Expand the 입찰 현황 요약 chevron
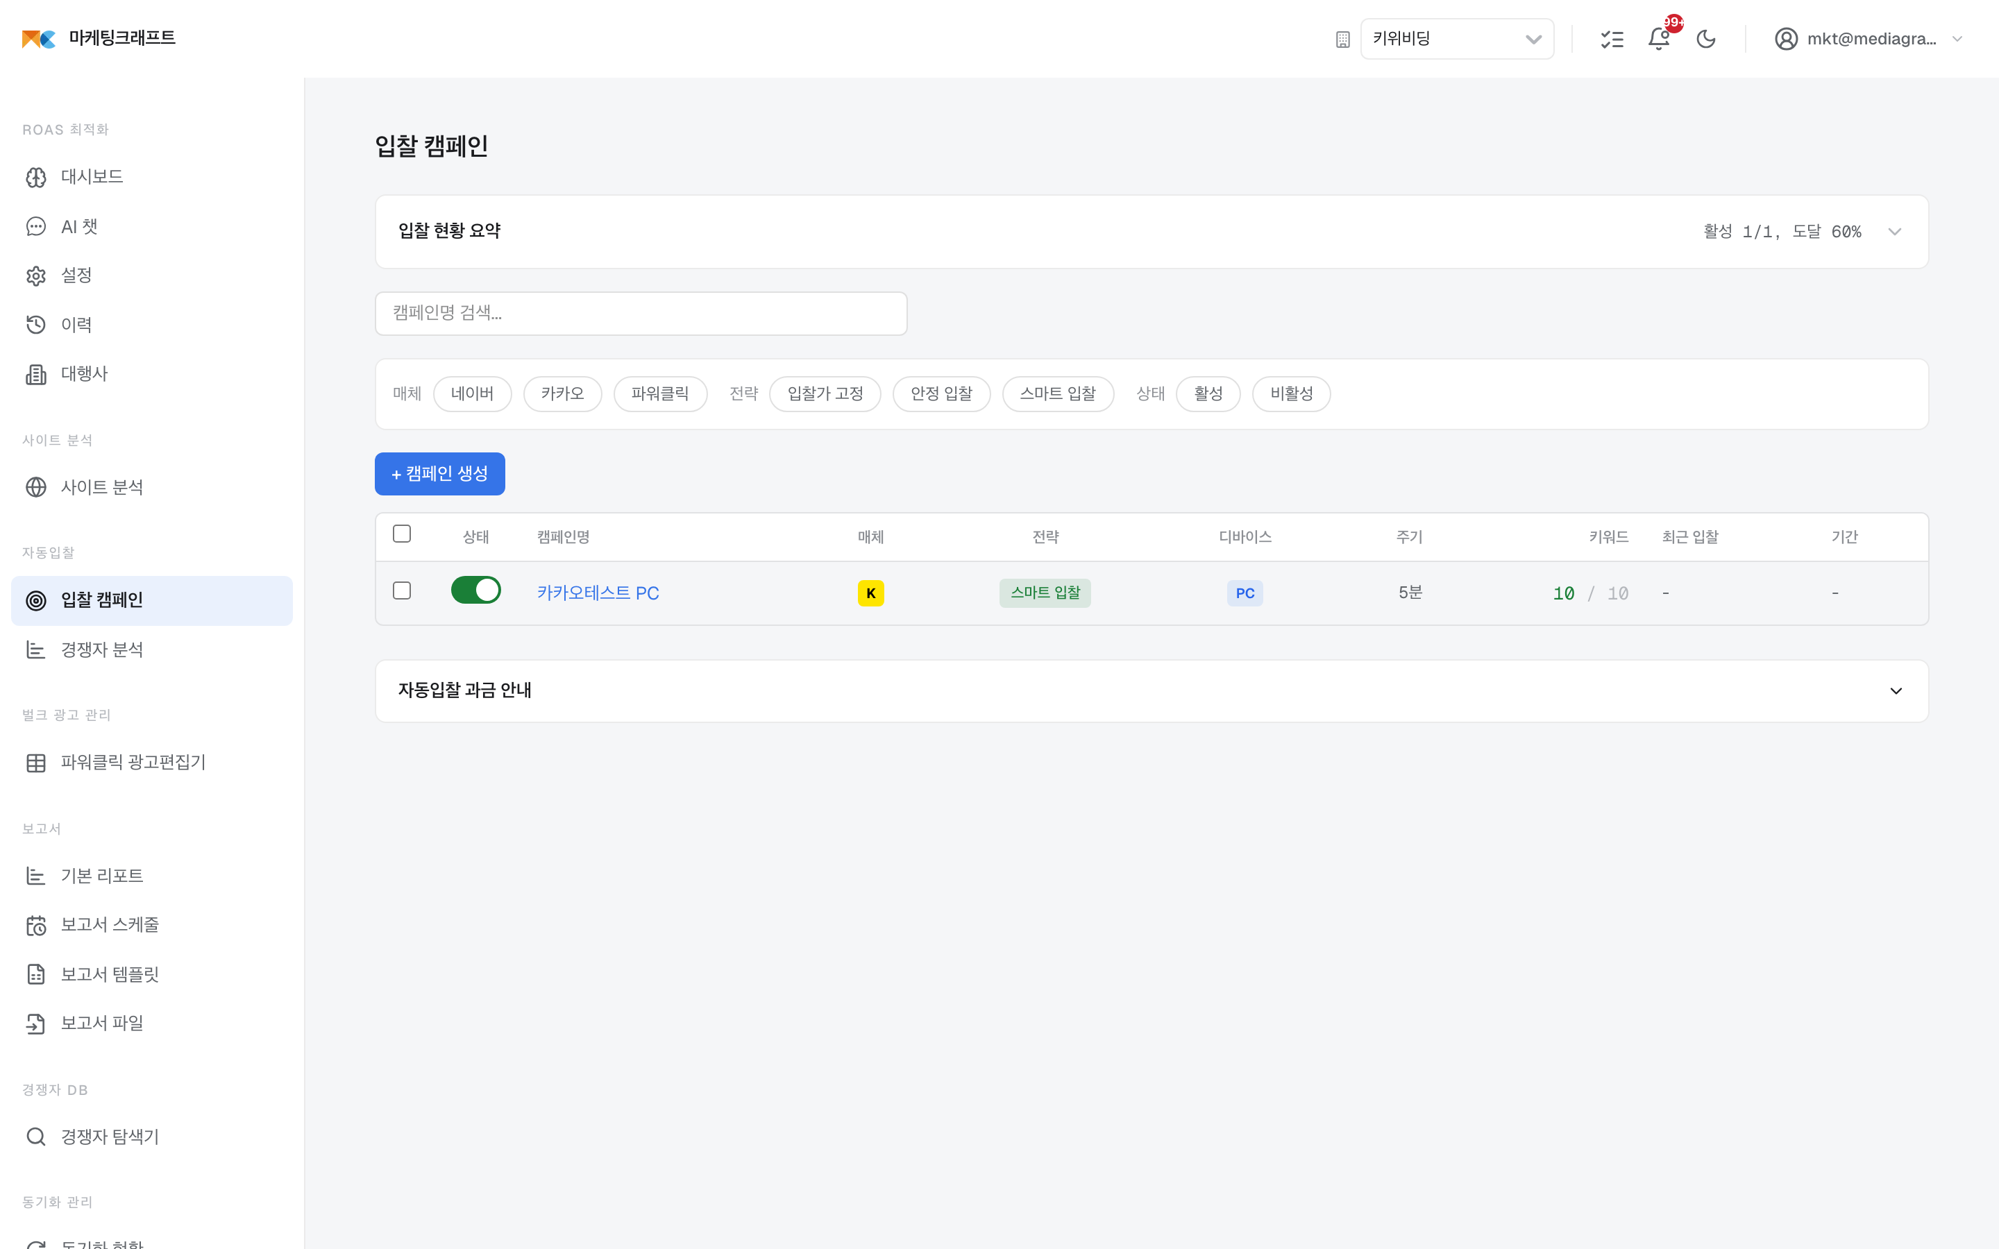This screenshot has width=1999, height=1249. click(1895, 232)
